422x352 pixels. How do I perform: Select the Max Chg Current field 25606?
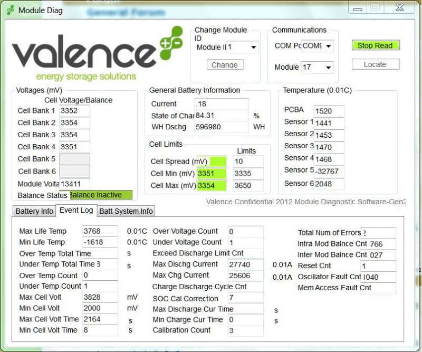(x=245, y=275)
